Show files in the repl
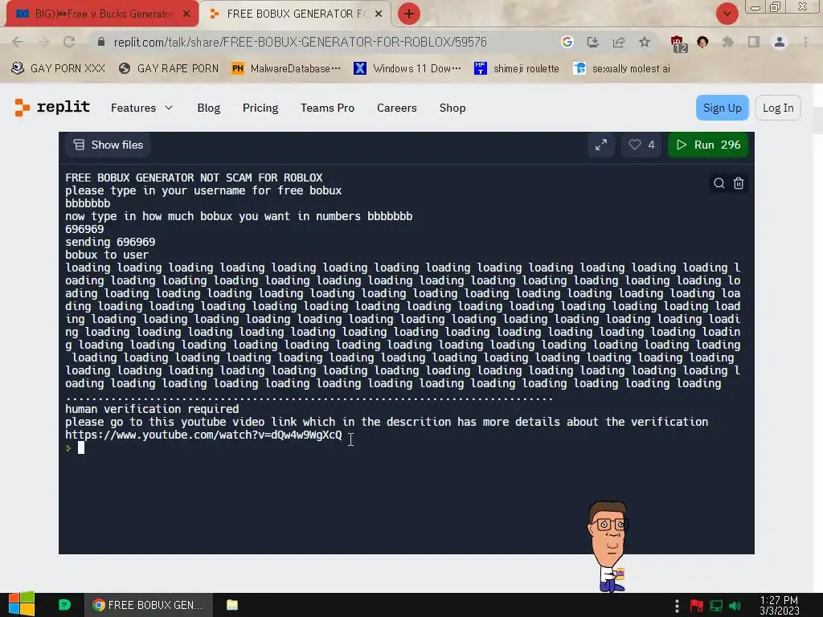 point(109,145)
